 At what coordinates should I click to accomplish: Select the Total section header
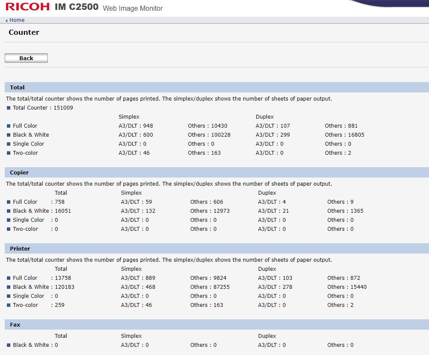(x=217, y=87)
